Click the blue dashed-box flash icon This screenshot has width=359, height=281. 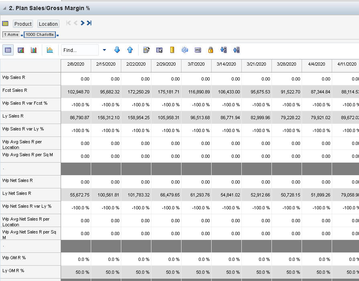point(185,50)
